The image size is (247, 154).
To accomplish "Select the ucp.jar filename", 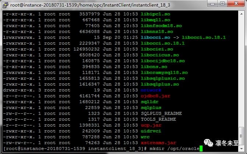I will pyautogui.click(x=151, y=125).
